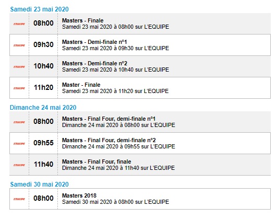
Task: Open the Dimanche 24 mai 2020 date heading
Action: [43, 107]
